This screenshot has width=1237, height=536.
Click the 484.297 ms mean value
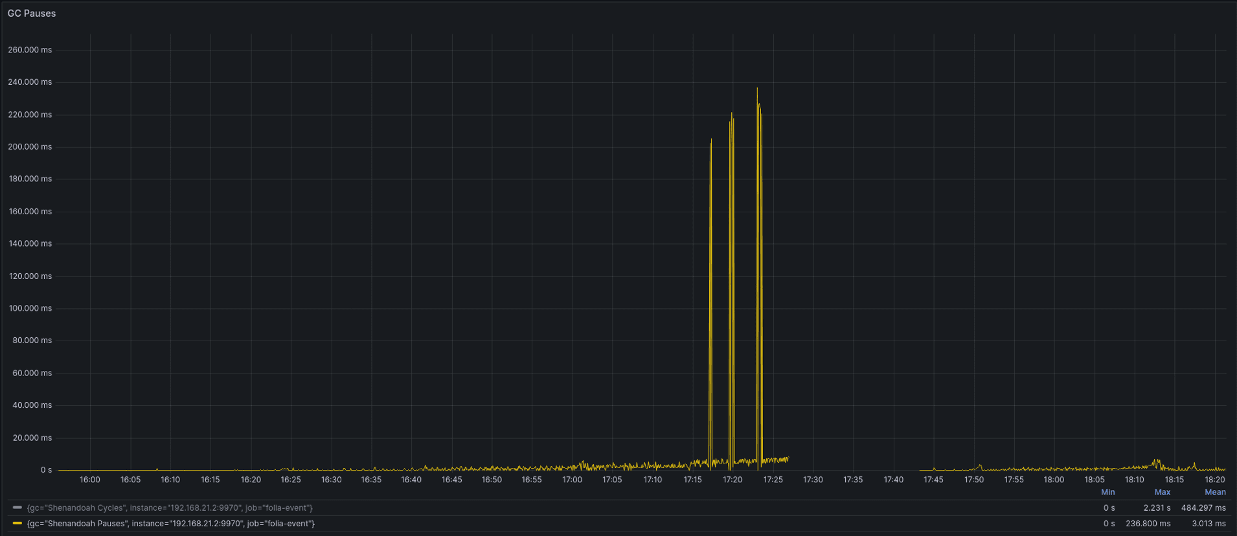tap(1203, 508)
